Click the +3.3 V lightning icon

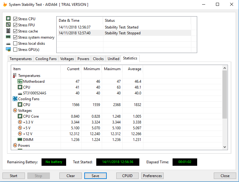coord(20,122)
